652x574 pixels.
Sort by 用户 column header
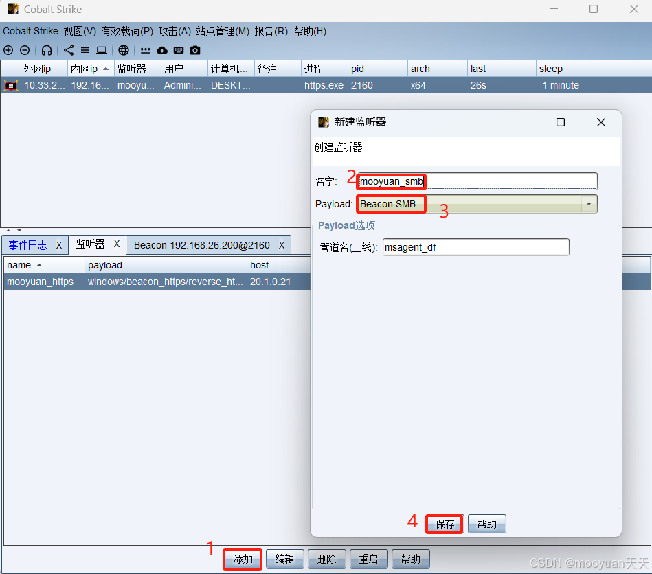tap(184, 69)
